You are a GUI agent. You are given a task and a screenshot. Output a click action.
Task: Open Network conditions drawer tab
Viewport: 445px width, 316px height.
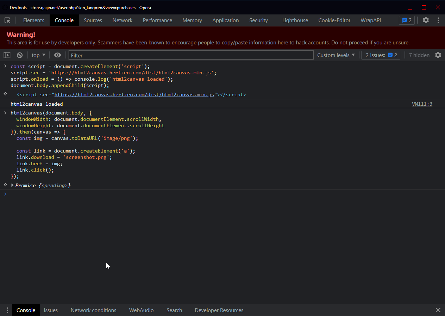coord(93,310)
